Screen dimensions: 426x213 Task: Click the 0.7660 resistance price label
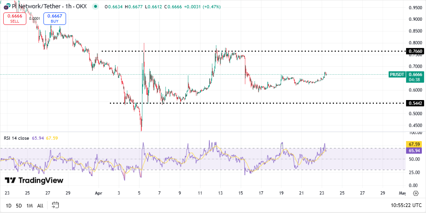(x=415, y=51)
